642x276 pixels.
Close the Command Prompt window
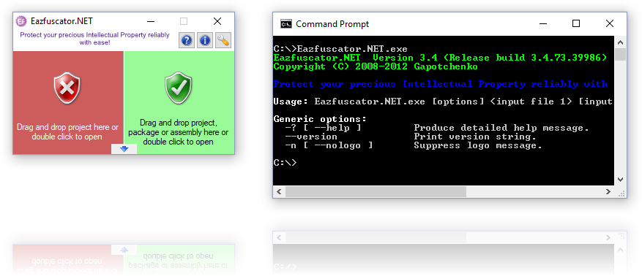point(609,23)
